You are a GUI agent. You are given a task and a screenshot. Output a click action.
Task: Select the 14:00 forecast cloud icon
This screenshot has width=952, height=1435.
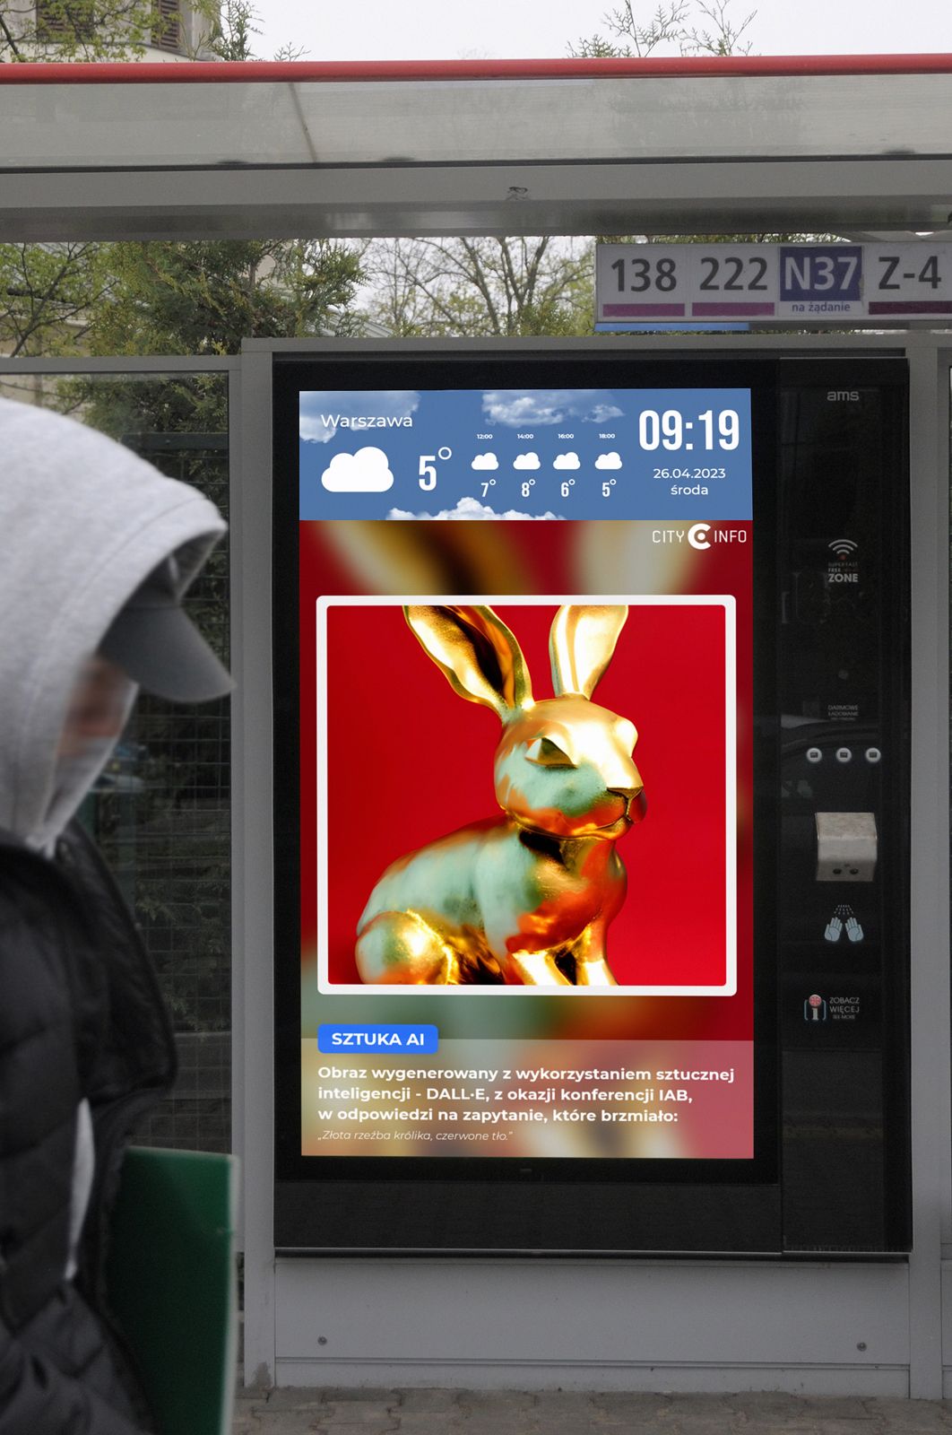coord(526,461)
